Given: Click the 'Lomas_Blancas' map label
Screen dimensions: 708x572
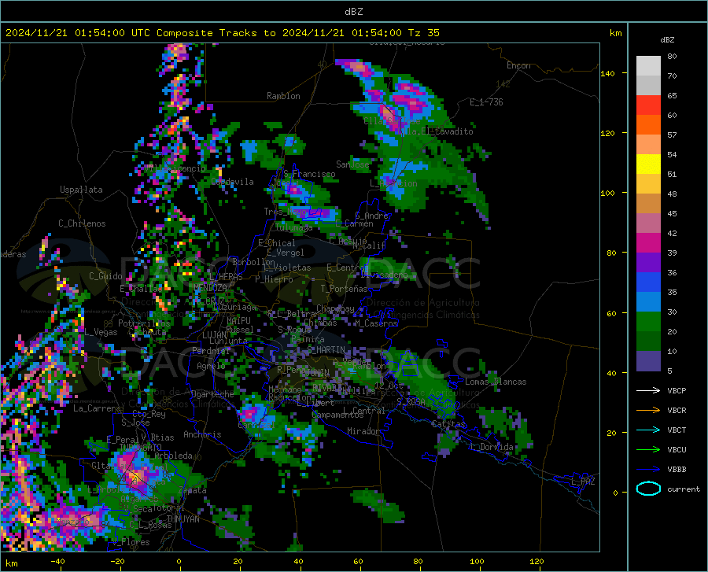Looking at the screenshot, I should pyautogui.click(x=496, y=382).
